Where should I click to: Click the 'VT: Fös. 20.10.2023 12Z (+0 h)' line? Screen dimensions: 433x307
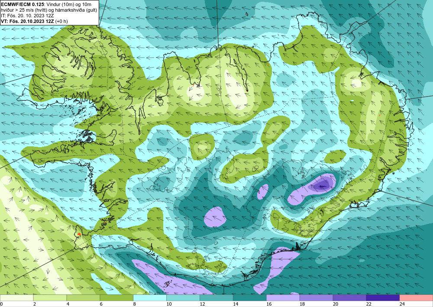34,21
